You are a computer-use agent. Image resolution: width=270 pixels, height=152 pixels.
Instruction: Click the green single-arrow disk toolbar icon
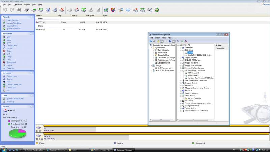tap(34, 10)
